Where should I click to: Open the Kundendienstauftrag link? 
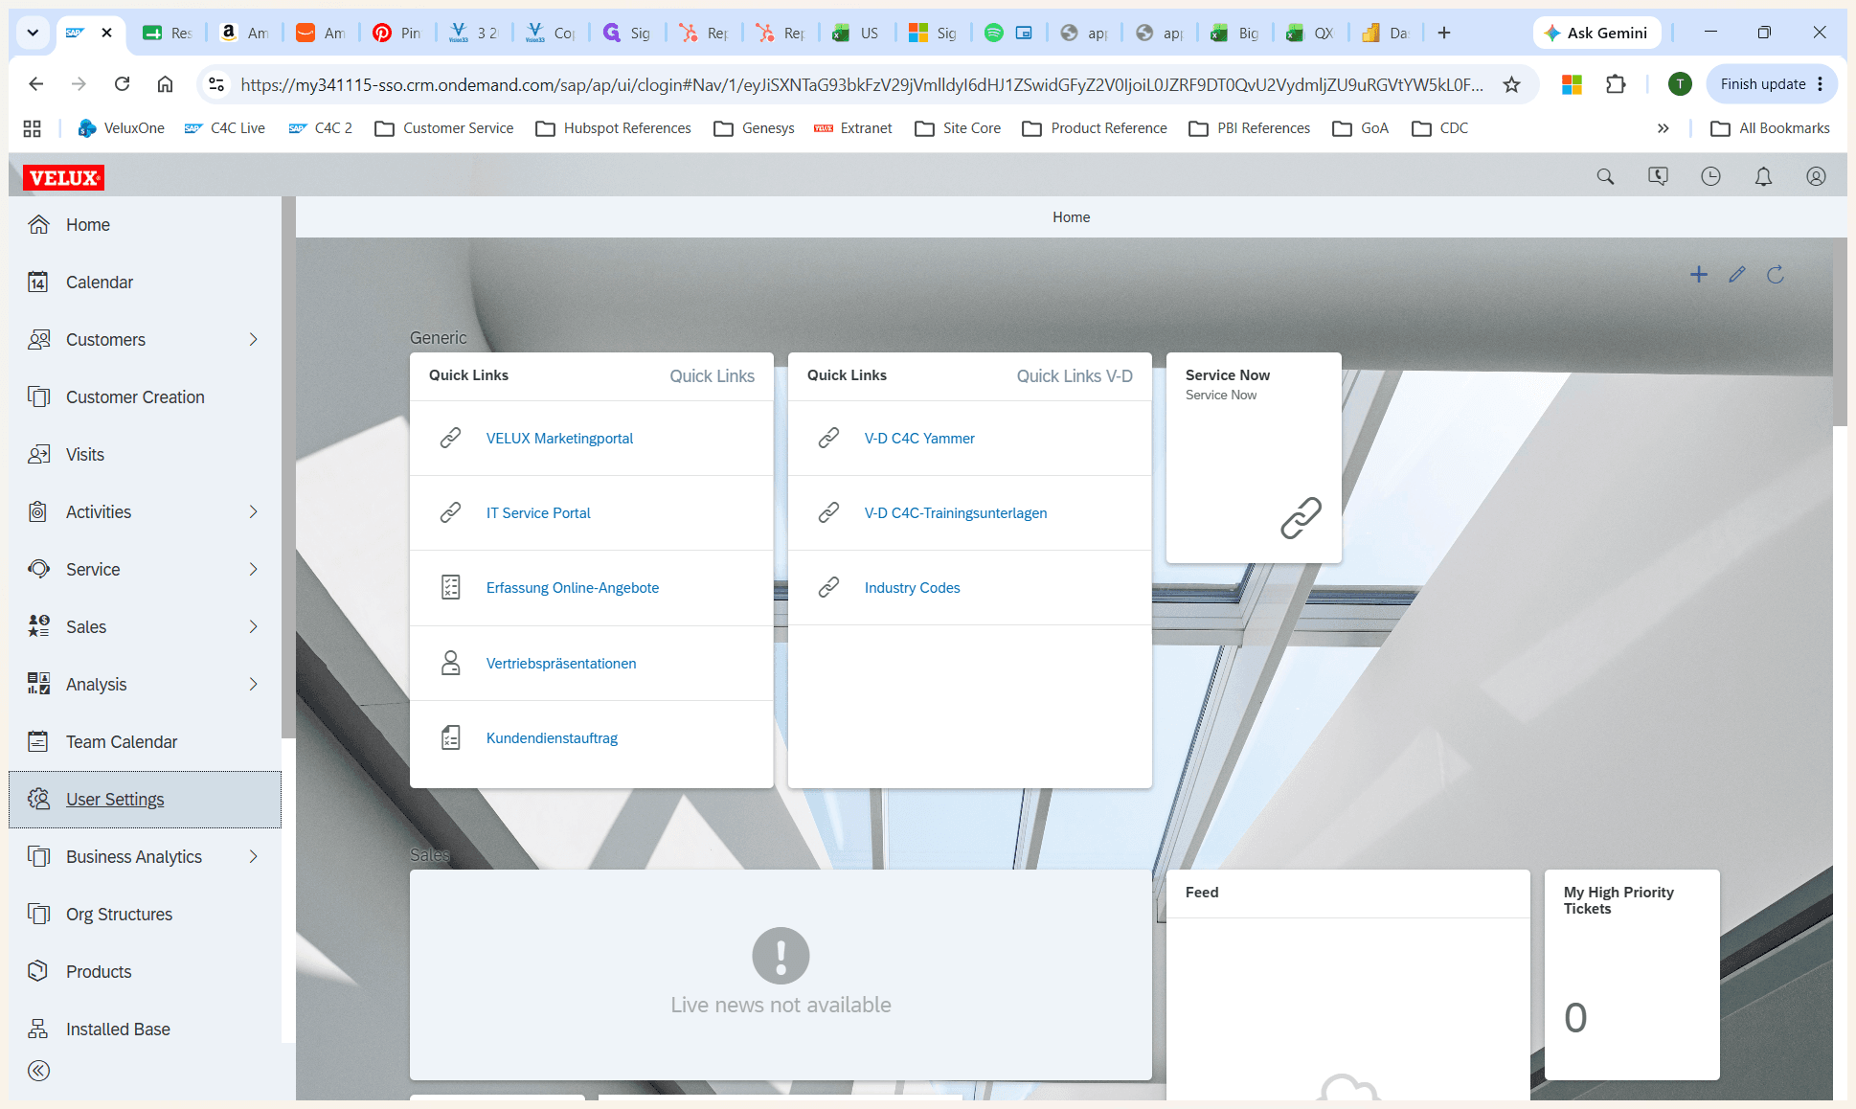(552, 738)
